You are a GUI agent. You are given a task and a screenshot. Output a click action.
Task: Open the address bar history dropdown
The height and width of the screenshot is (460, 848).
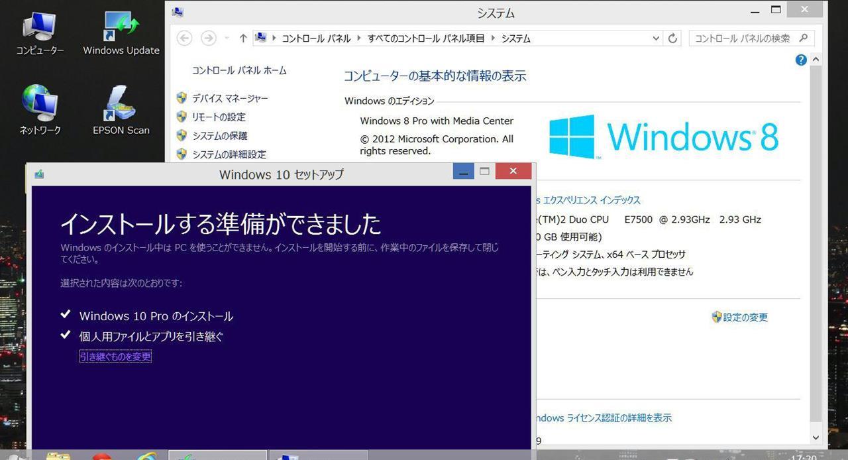pos(656,38)
